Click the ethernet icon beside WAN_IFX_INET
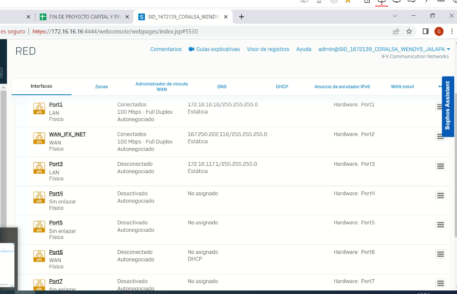This screenshot has width=457, height=294. click(39, 138)
